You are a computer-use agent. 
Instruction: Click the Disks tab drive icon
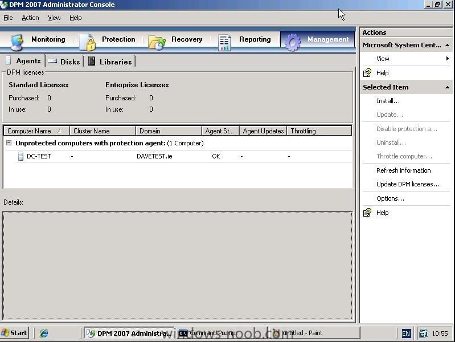click(x=52, y=62)
